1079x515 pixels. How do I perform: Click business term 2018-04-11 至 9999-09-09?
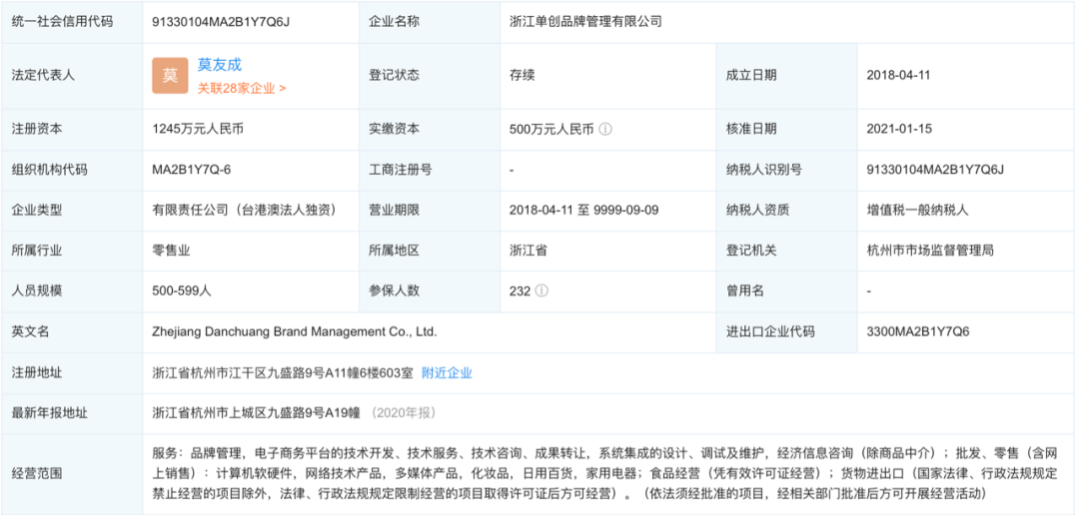(x=584, y=210)
